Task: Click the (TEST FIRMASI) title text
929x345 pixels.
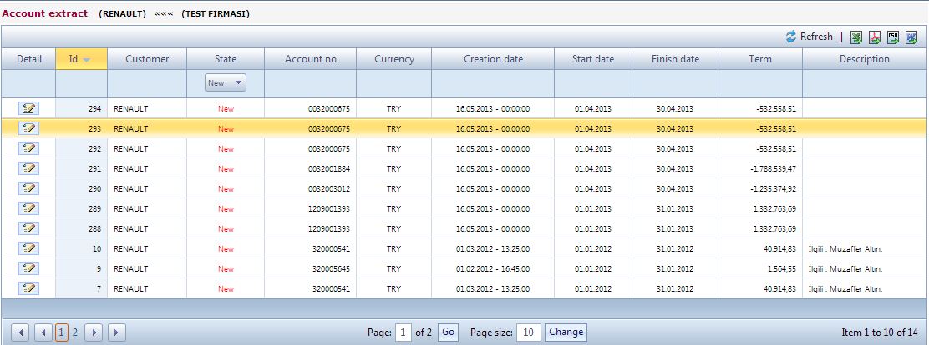Action: pos(215,13)
